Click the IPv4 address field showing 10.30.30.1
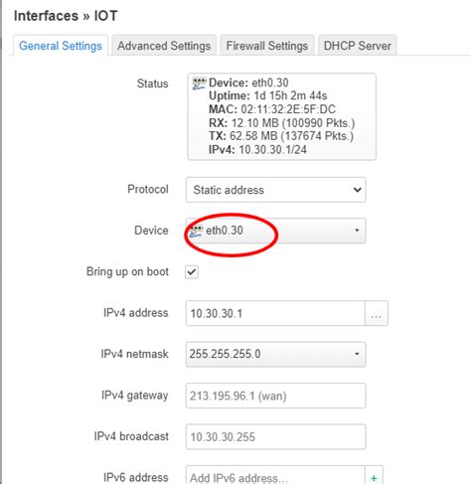 275,313
